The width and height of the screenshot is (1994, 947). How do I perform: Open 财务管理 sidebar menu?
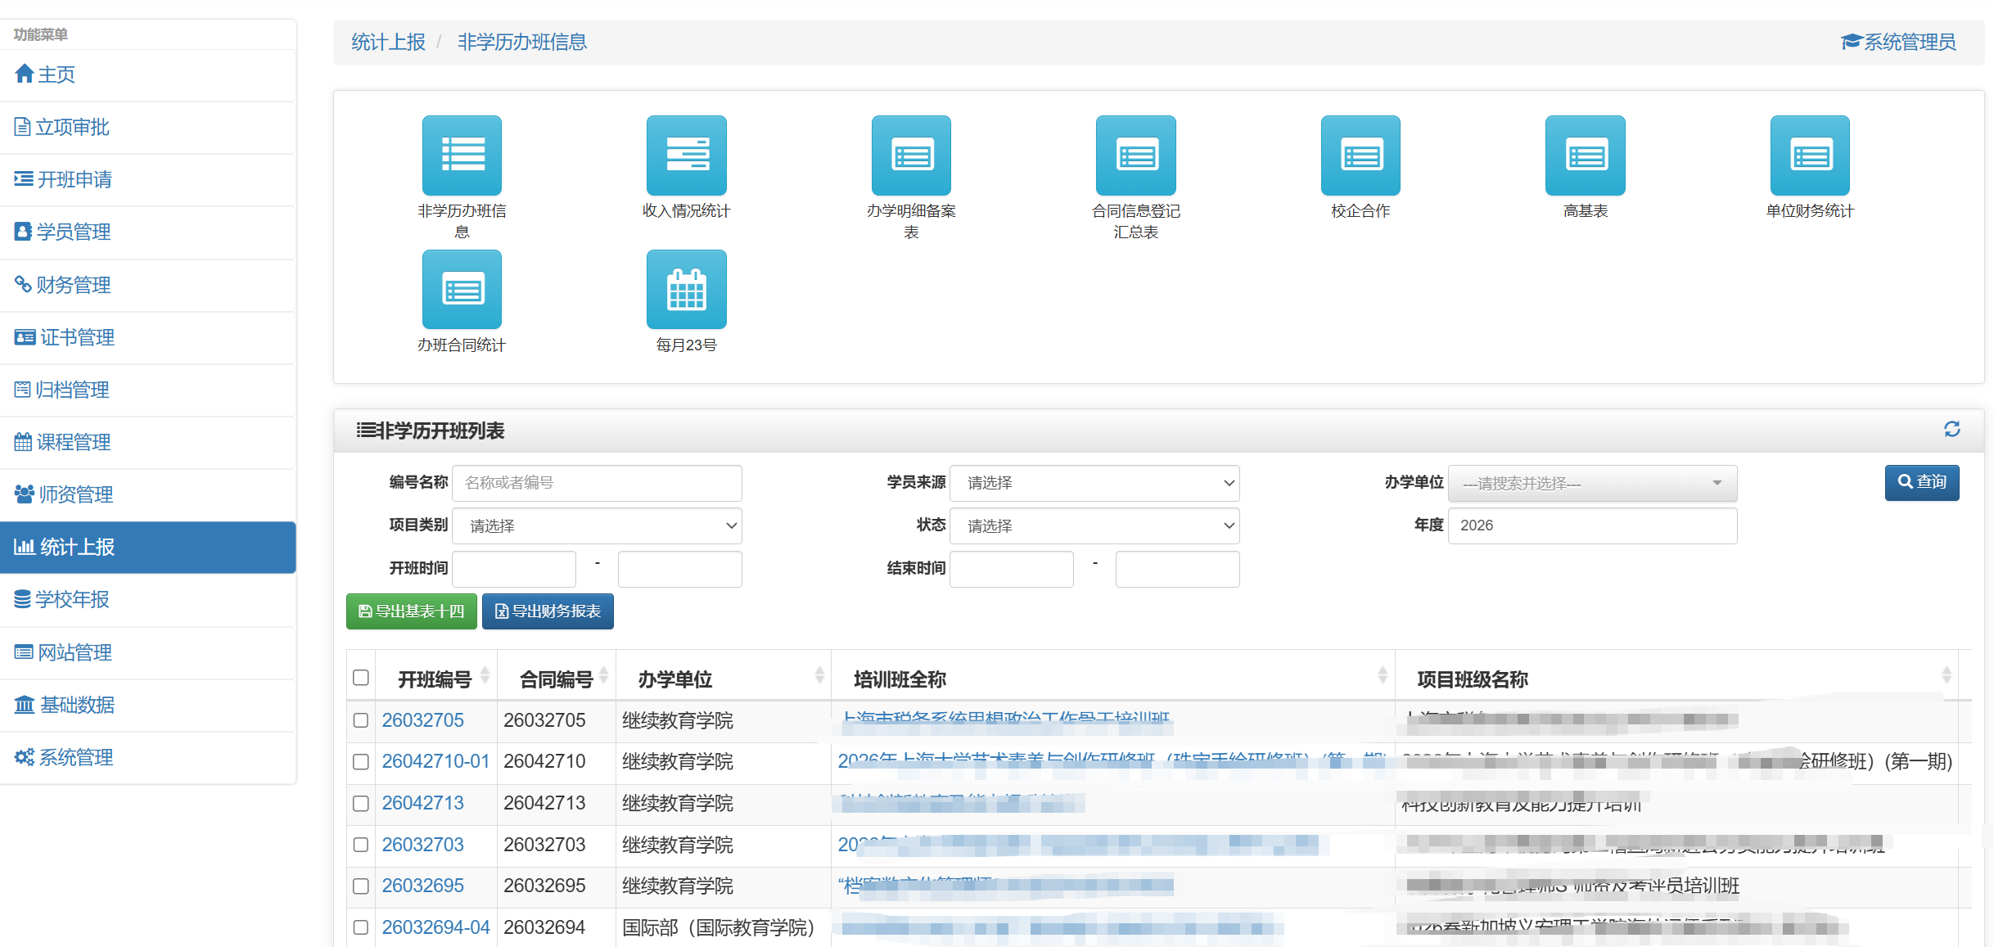click(147, 285)
